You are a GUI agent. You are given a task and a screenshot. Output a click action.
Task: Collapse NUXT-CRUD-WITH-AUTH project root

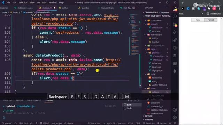pos(156,16)
